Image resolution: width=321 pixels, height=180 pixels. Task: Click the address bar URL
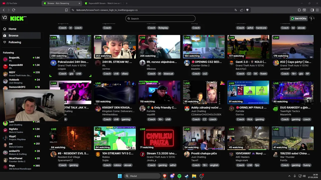click(x=107, y=10)
